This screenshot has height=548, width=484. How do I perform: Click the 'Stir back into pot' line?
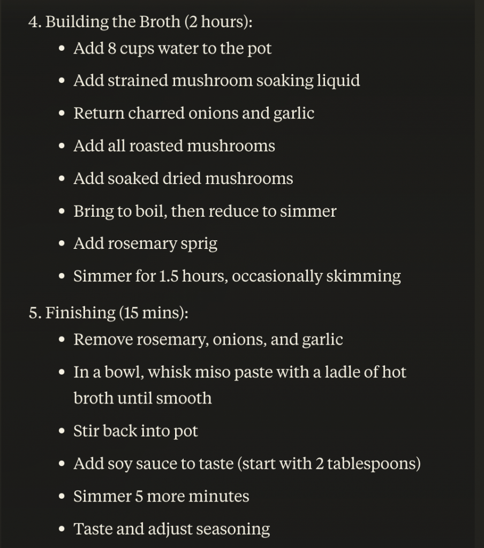(135, 431)
